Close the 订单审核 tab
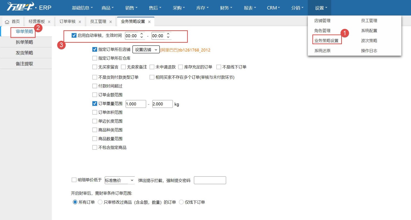Screen dimensions: 411x220 coord(80,21)
